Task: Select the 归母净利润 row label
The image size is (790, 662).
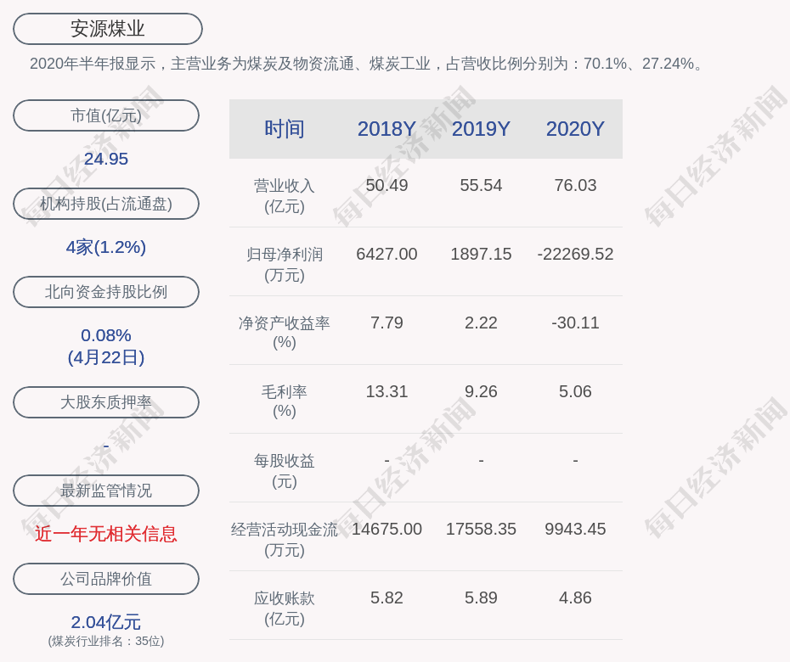Action: (285, 265)
